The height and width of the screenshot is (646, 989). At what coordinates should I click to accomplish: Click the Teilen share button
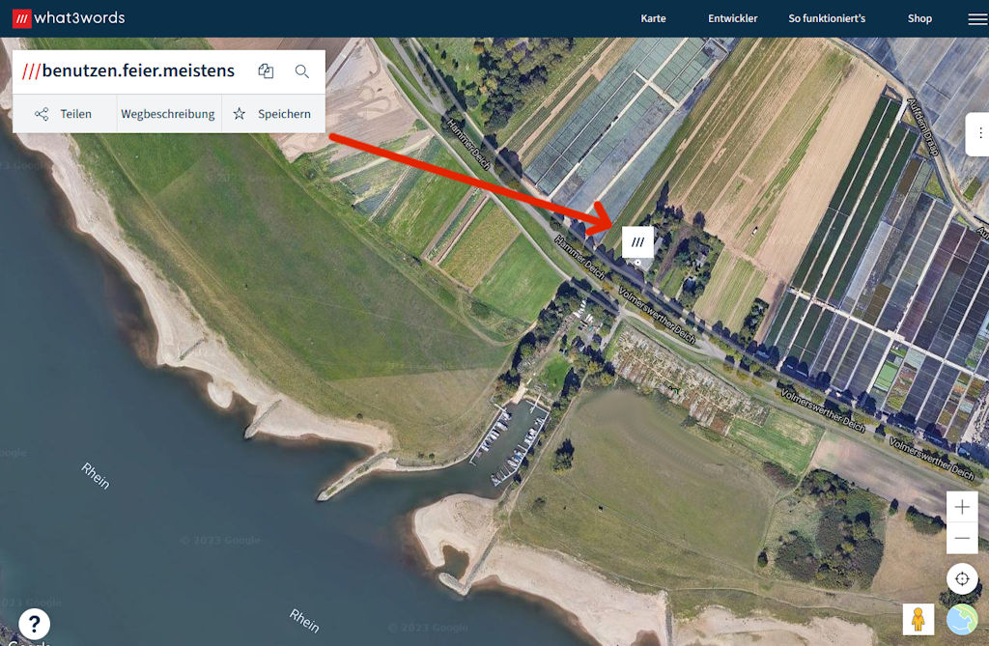(x=65, y=114)
